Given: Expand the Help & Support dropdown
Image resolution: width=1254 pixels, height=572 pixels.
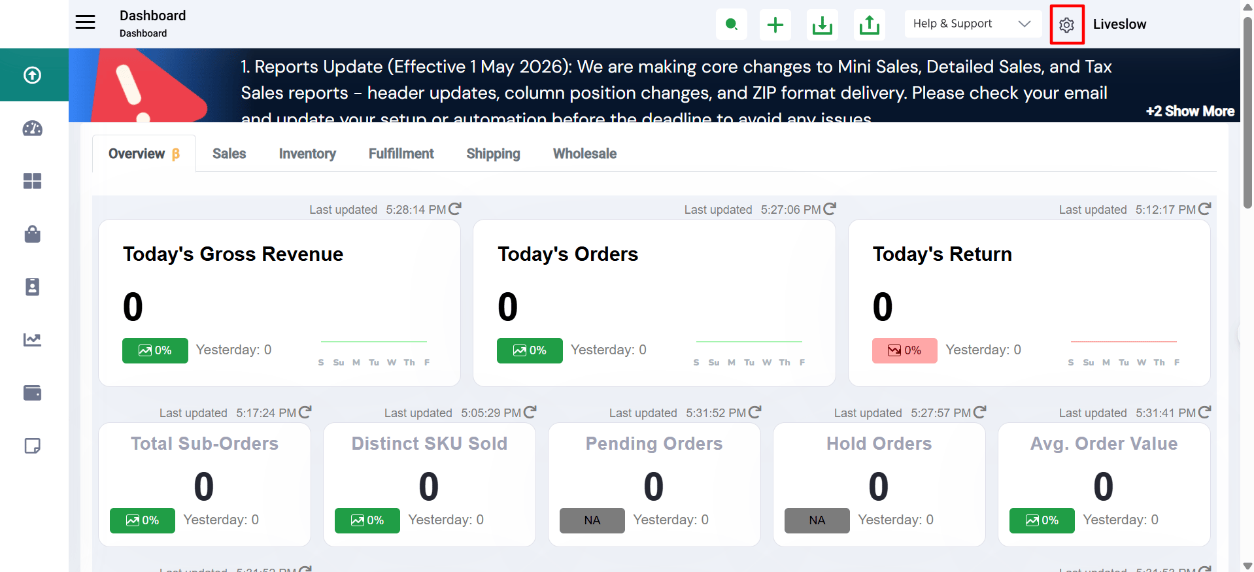Looking at the screenshot, I should pyautogui.click(x=973, y=24).
